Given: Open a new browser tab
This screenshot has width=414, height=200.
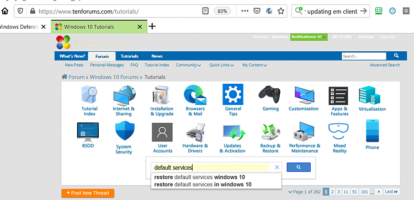Looking at the screenshot, I should coord(152,26).
